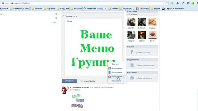Remove the attached Страница with the X

click(76, 16)
